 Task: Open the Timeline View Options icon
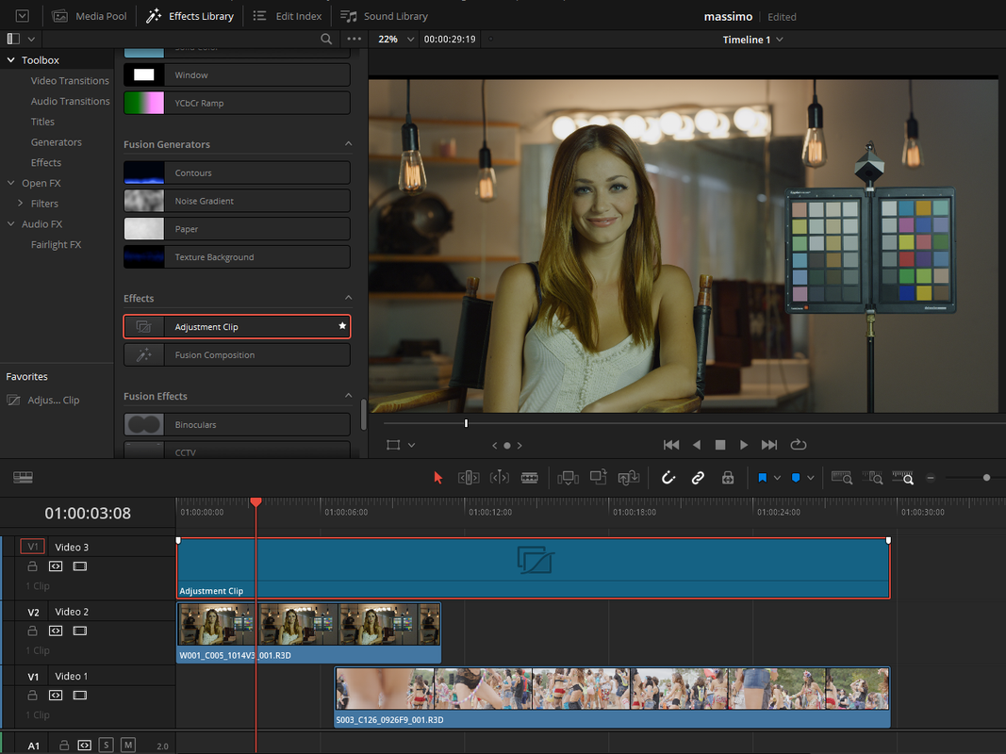coord(23,478)
